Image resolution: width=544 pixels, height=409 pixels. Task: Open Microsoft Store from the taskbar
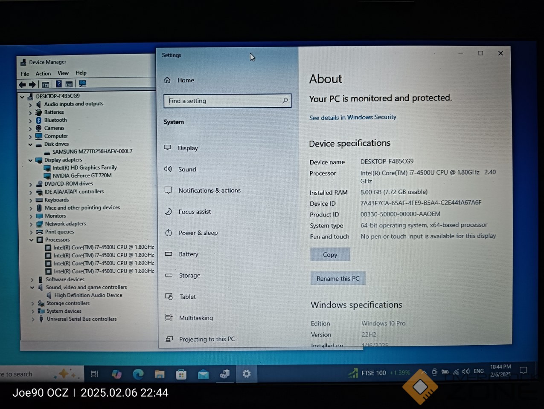181,374
